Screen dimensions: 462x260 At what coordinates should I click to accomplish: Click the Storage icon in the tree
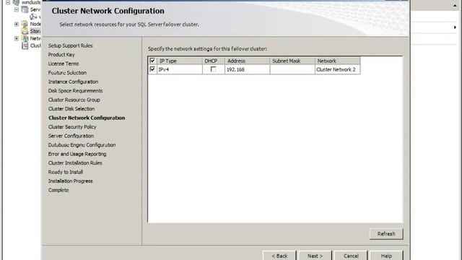click(x=25, y=31)
